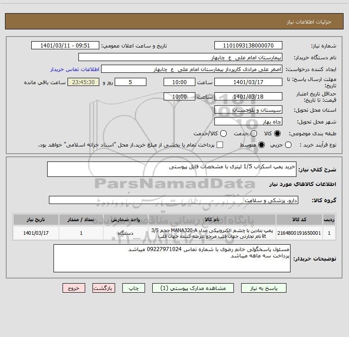Click the پاسخ به نیاز button
349x337 pixels.
(263, 288)
